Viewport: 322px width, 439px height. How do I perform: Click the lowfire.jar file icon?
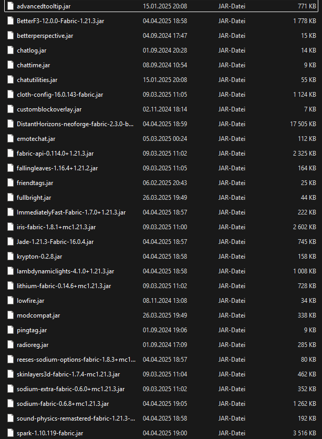11,300
